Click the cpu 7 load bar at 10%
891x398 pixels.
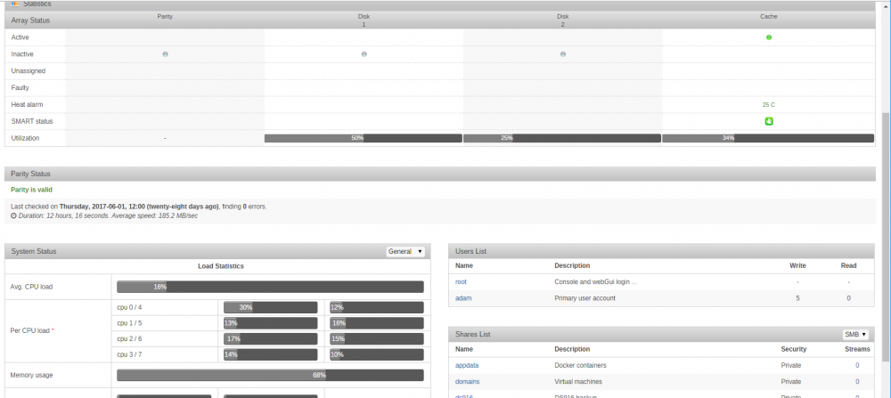click(377, 355)
